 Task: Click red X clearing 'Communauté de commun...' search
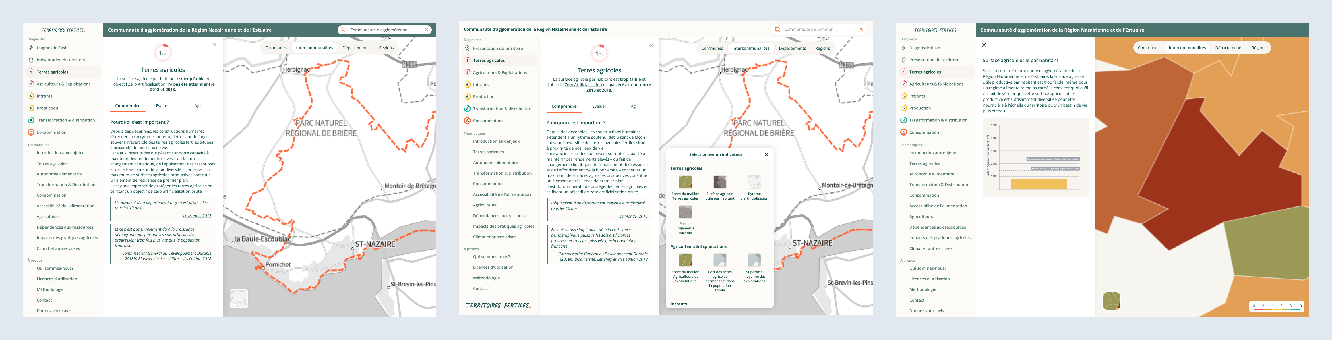click(861, 30)
